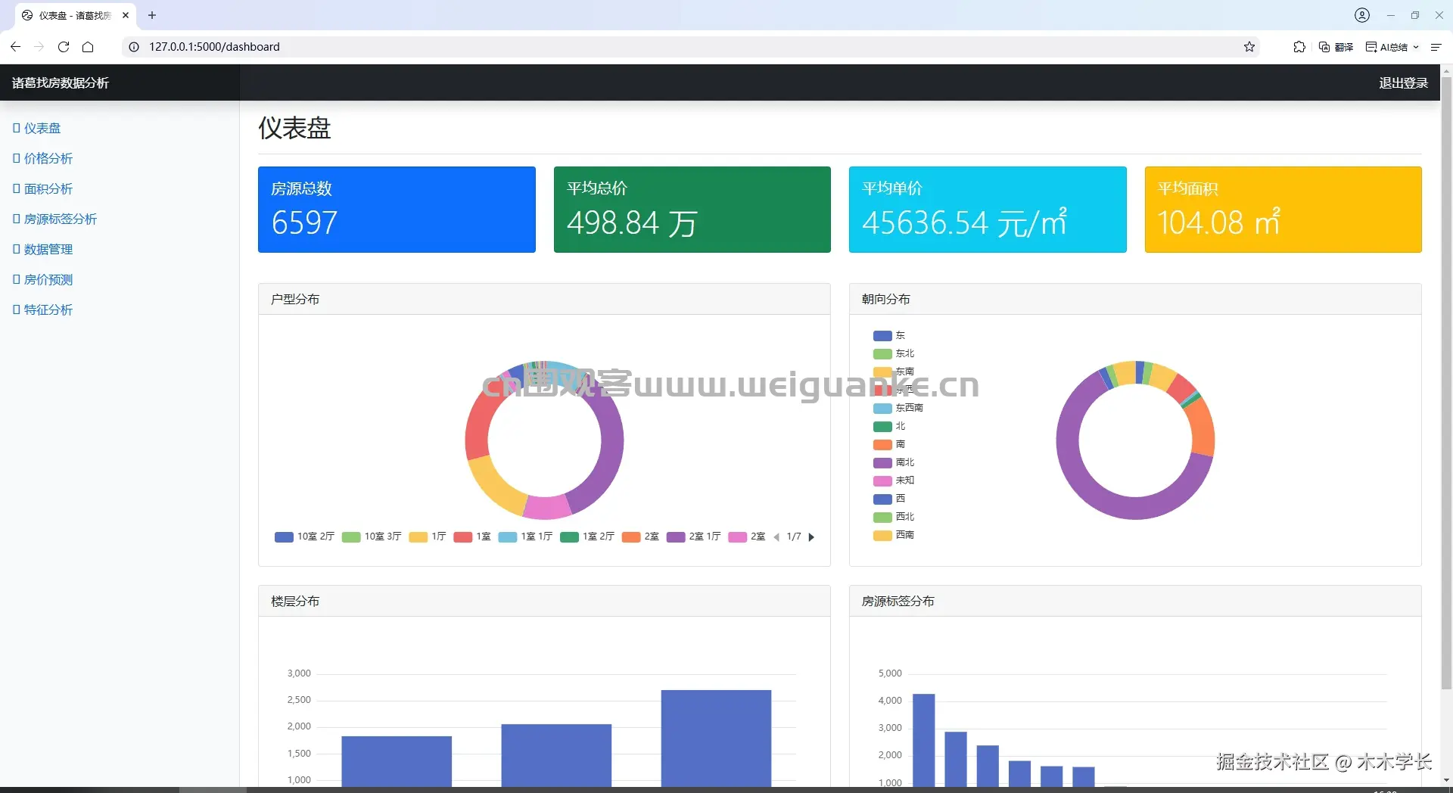The width and height of the screenshot is (1453, 793).
Task: Toggle the 东北 orientation legend entry
Action: tap(894, 353)
